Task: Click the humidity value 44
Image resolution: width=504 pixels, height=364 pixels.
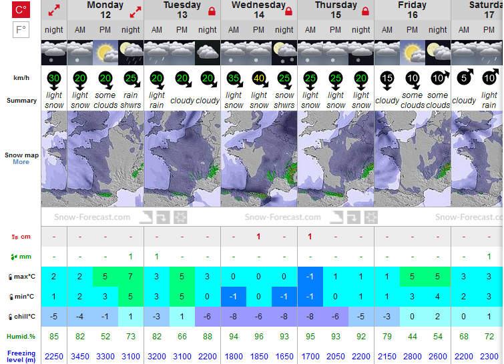Action: pos(413,337)
